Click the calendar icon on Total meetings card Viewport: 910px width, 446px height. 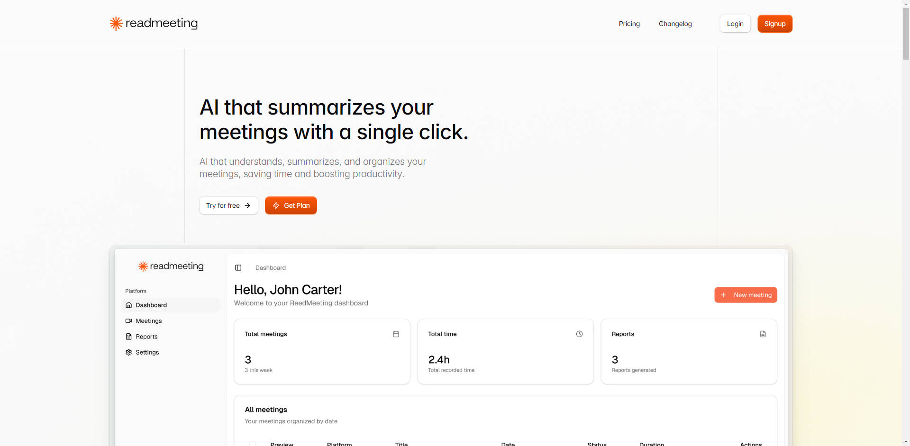396,334
